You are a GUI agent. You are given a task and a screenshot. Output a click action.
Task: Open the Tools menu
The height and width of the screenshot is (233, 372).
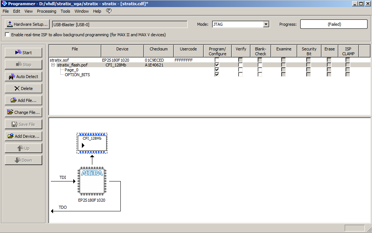pyautogui.click(x=65, y=11)
